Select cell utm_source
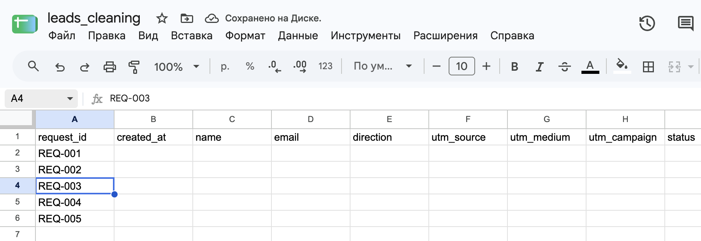Screen dimensions: 701x241 (x=468, y=137)
